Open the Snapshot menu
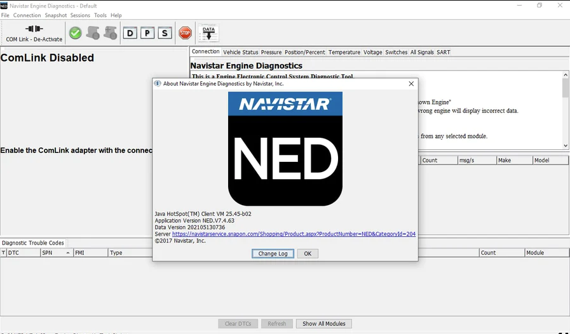The width and height of the screenshot is (570, 334). click(x=56, y=15)
